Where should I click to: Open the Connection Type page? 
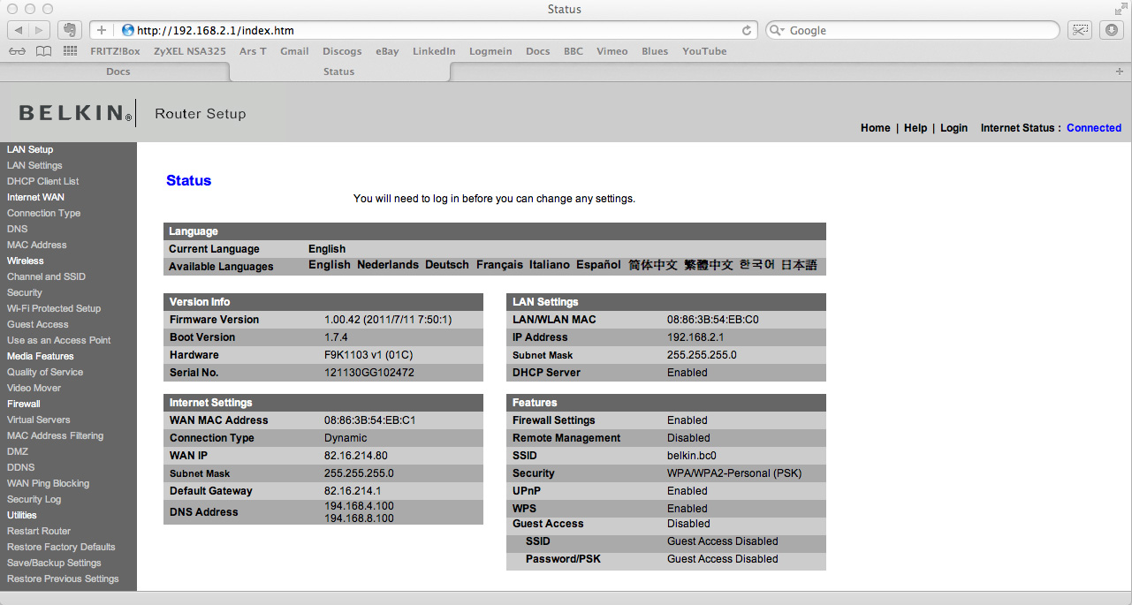coord(43,213)
